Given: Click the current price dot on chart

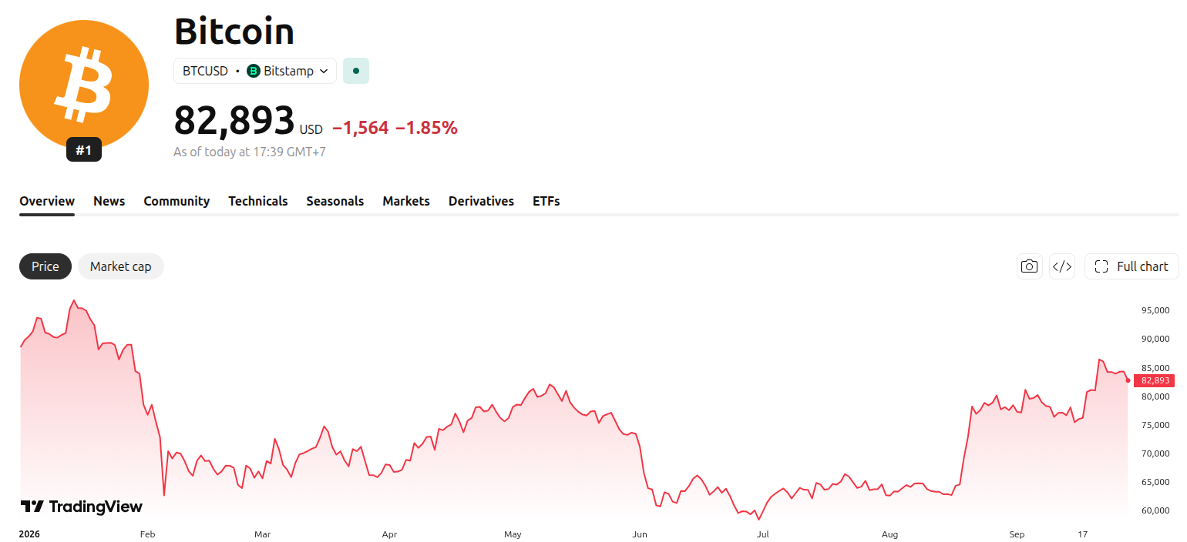Looking at the screenshot, I should [1128, 380].
